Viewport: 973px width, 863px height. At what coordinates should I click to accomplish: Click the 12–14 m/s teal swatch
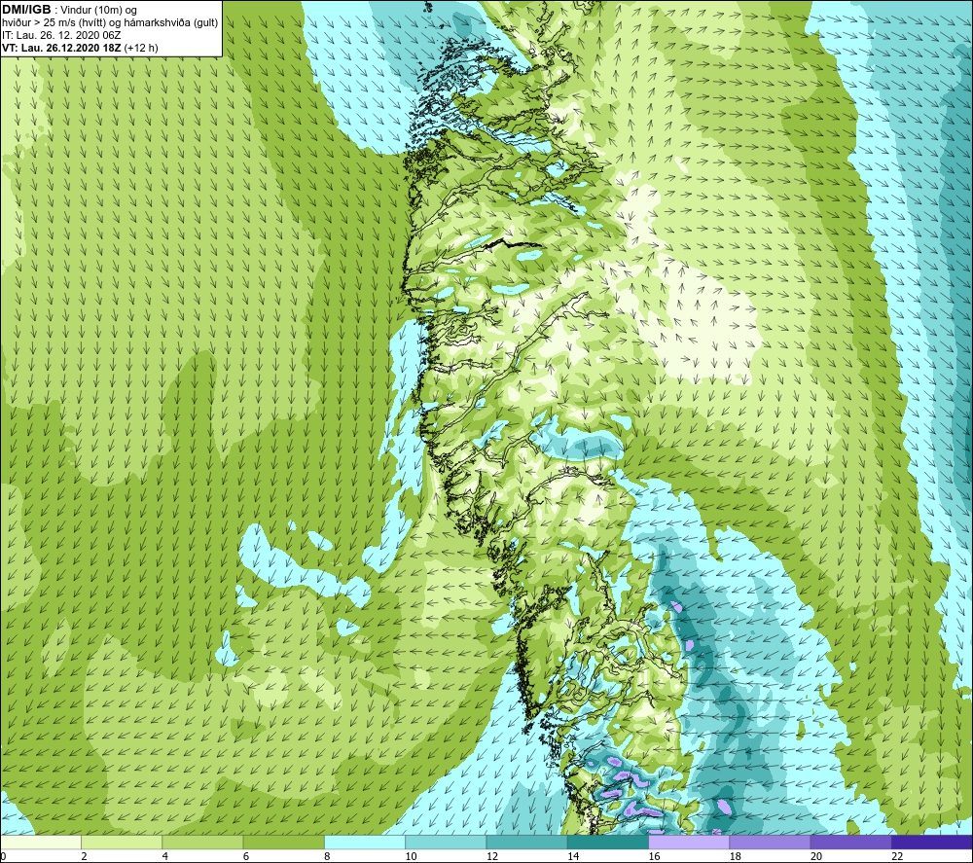point(526,842)
